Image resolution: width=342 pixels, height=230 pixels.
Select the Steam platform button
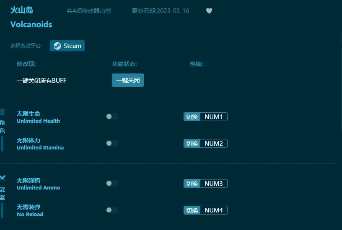tap(67, 46)
